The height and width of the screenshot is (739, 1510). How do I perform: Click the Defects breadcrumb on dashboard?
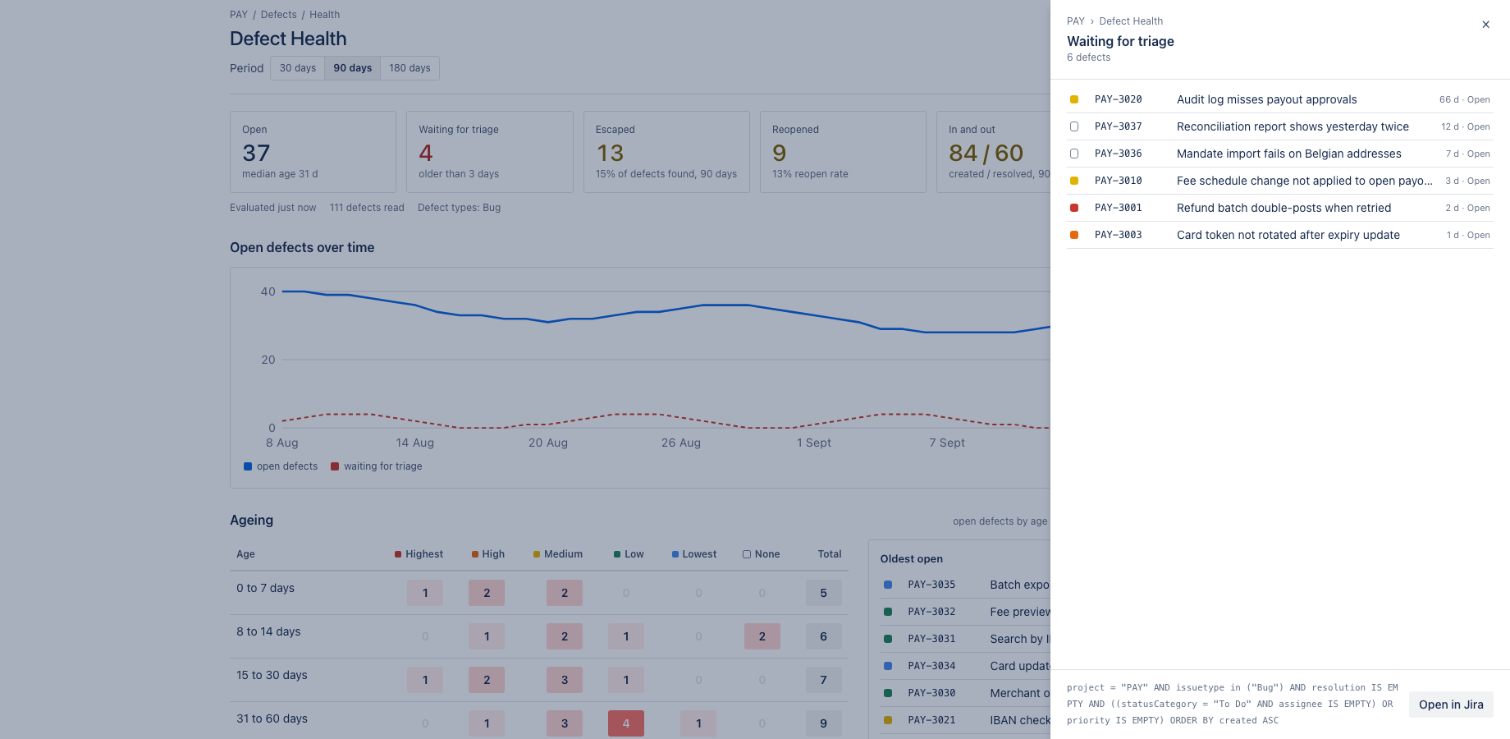coord(279,15)
